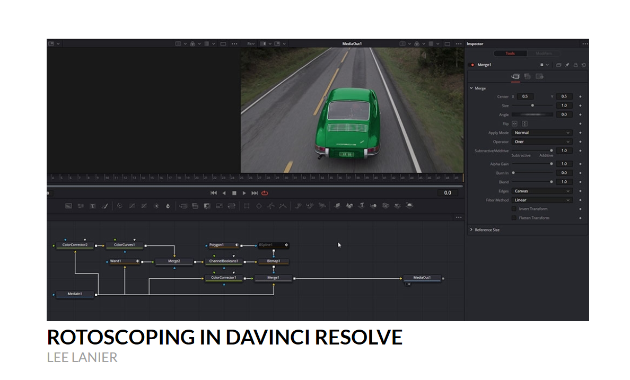Play the clip forward
The height and width of the screenshot is (380, 630).
point(244,193)
